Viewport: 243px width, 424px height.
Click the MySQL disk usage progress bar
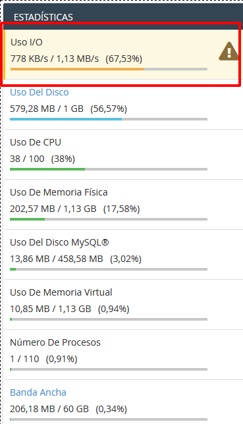click(x=109, y=269)
